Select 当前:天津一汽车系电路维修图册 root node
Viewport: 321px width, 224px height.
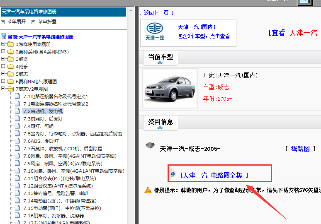41,37
